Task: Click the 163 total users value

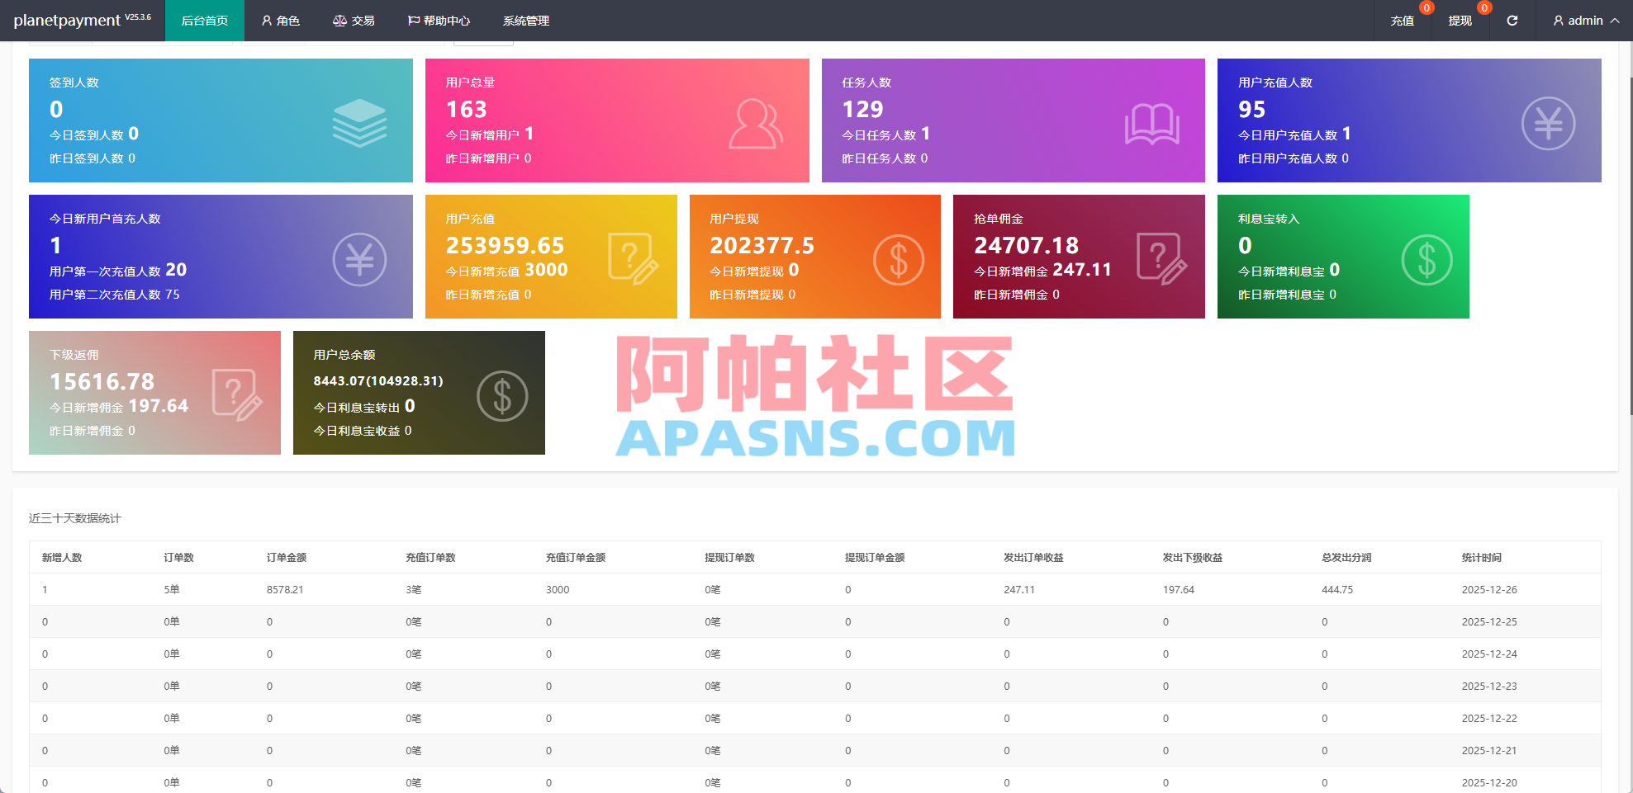Action: [x=467, y=110]
